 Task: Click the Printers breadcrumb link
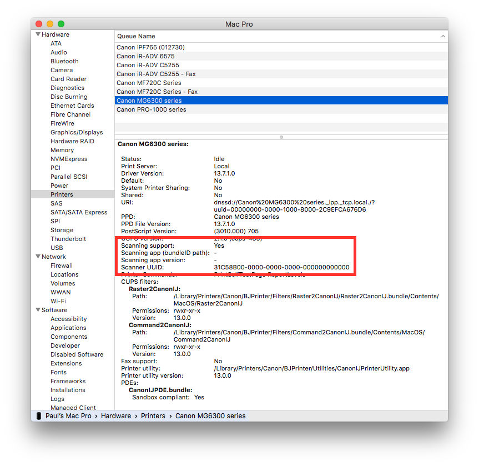(x=153, y=415)
